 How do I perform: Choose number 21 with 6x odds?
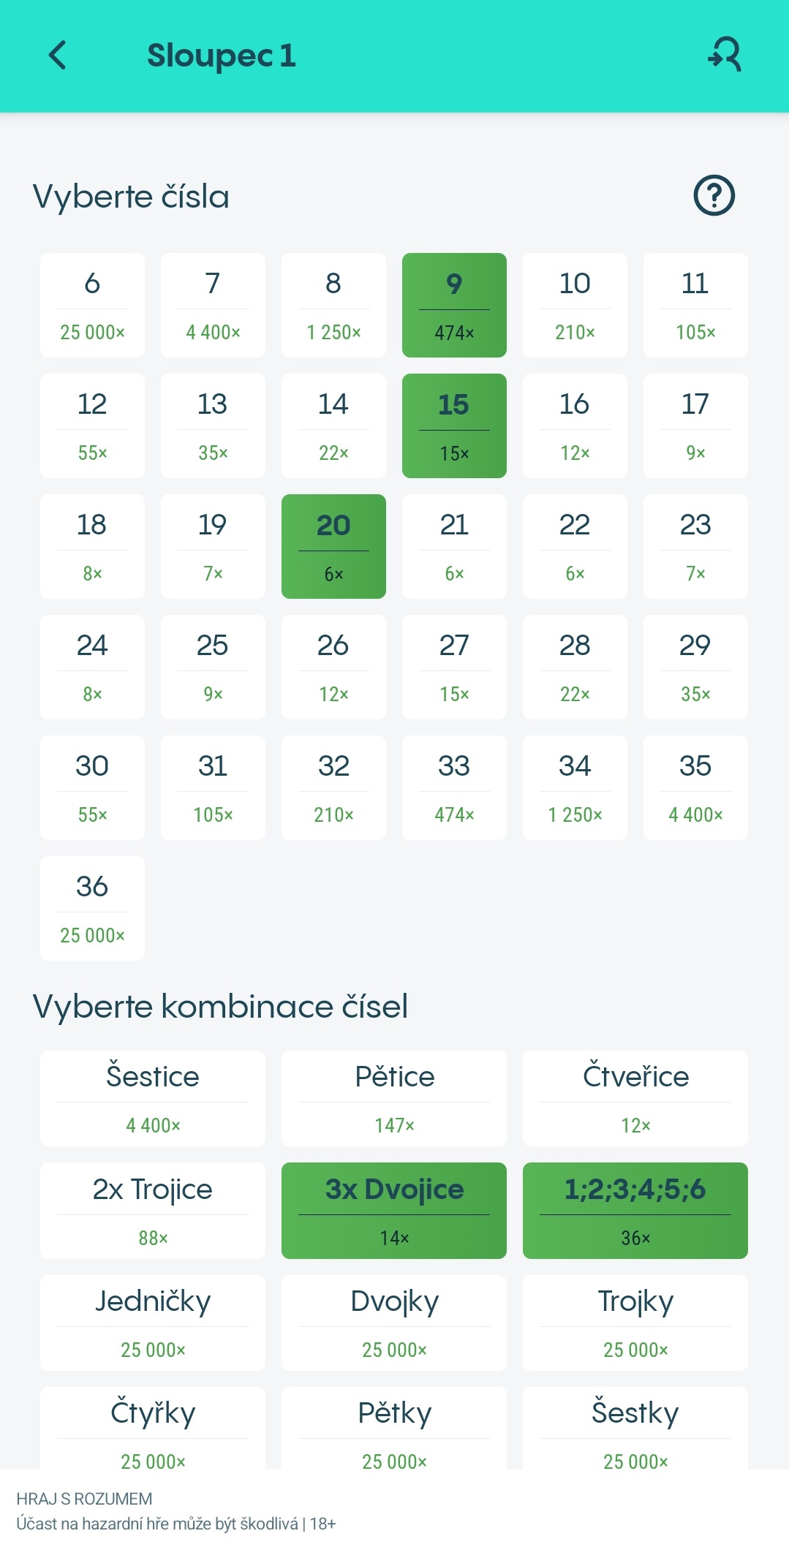[454, 546]
